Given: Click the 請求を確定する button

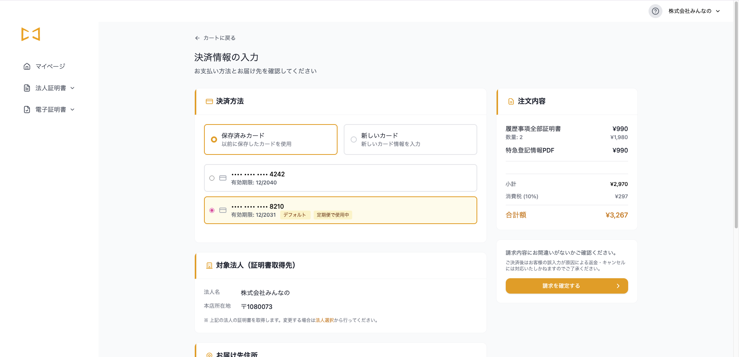Looking at the screenshot, I should 567,286.
